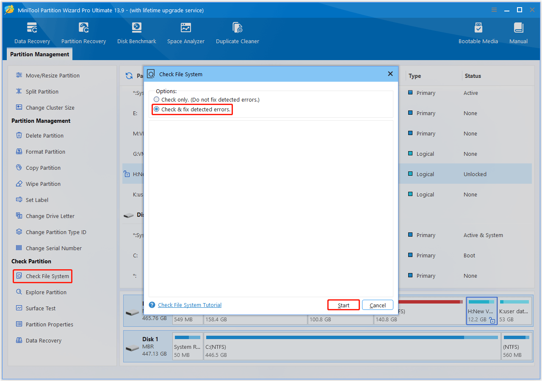Click the Type column header
542x381 pixels.
click(415, 76)
